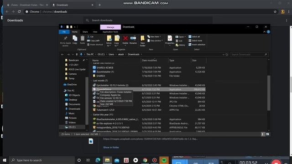Open Chrome three-dot menu
The height and width of the screenshot is (164, 292).
[x=289, y=12]
